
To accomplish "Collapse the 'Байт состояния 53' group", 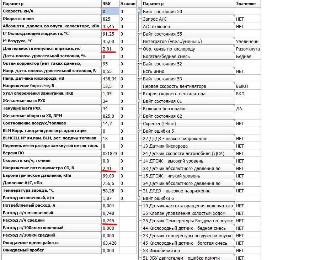I will click(x=139, y=79).
